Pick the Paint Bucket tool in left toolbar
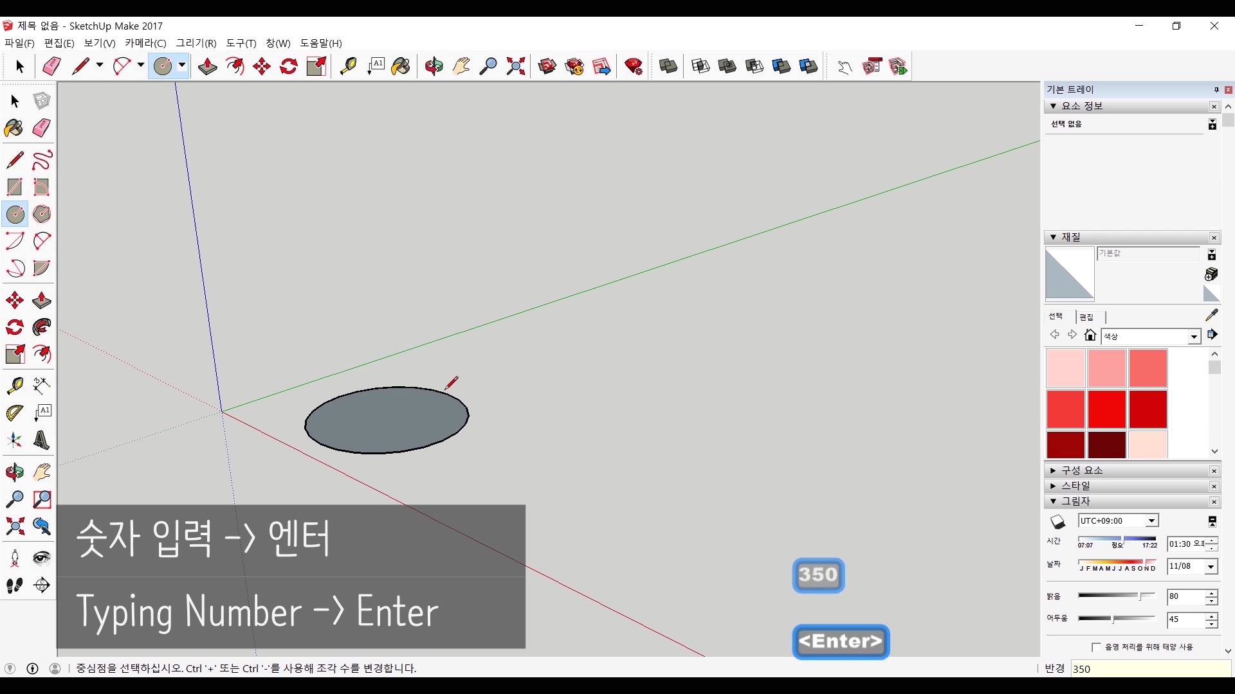The width and height of the screenshot is (1235, 694). tap(14, 128)
